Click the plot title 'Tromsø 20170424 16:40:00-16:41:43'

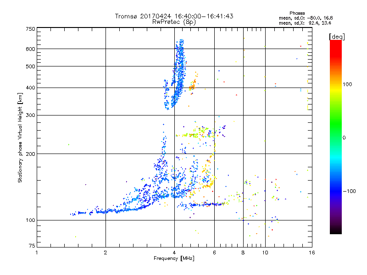pyautogui.click(x=174, y=16)
